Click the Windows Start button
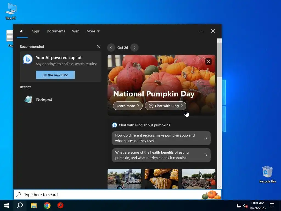This screenshot has width=281, height=211. [x=7, y=206]
